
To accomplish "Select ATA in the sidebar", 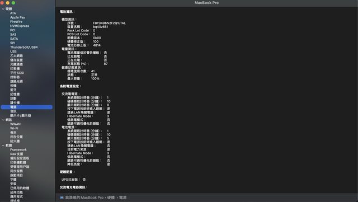I will tap(13, 13).
